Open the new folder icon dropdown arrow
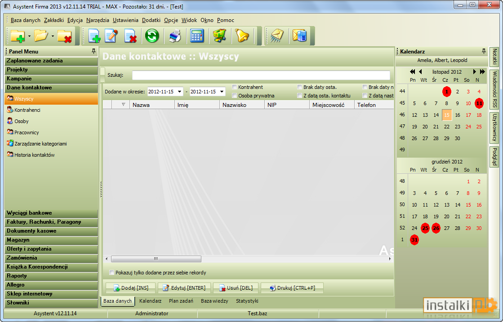Viewport: 503px width, 322px height. (x=29, y=36)
